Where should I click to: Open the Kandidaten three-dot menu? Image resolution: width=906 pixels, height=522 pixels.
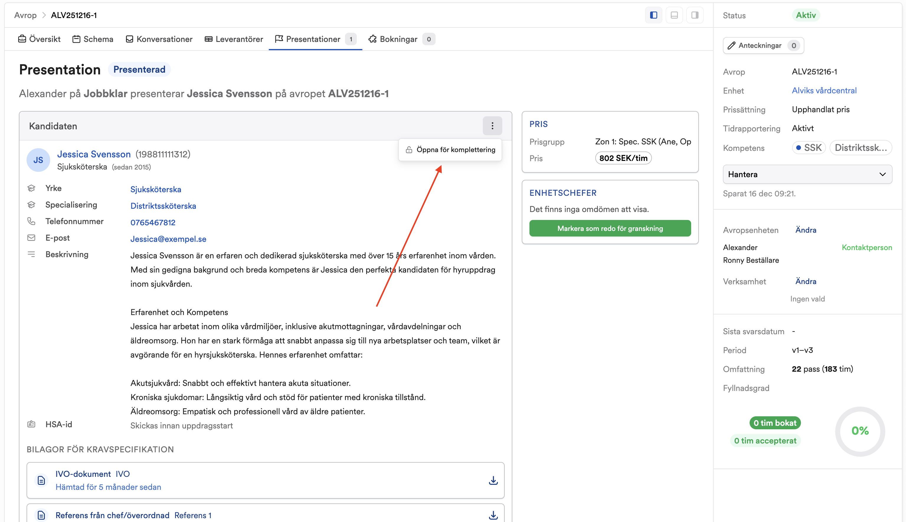(492, 126)
